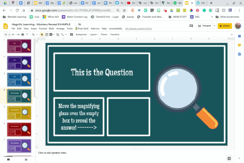Image resolution: width=244 pixels, height=163 pixels.
Task: Open the Calendar side panel icon
Action: pos(239,36)
